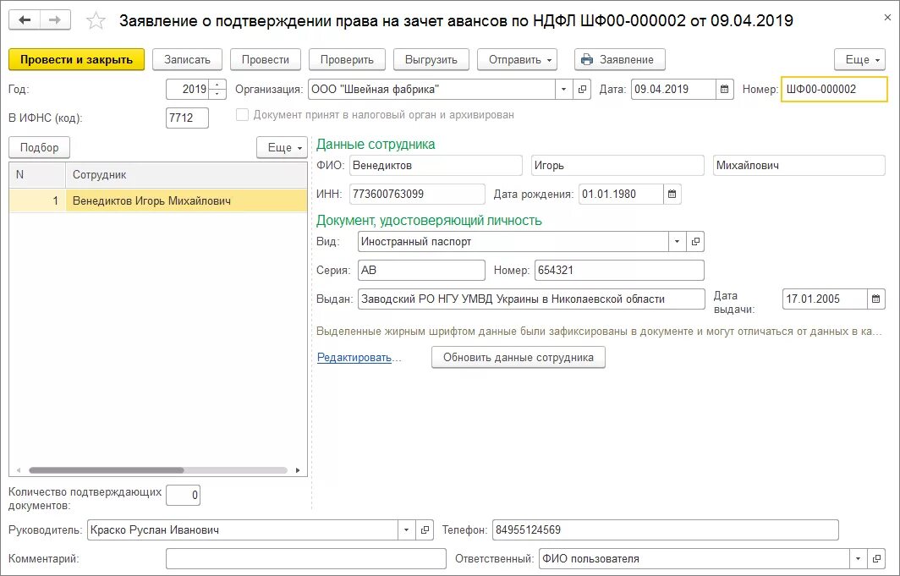Open the calendar for the Дата field

[x=724, y=90]
